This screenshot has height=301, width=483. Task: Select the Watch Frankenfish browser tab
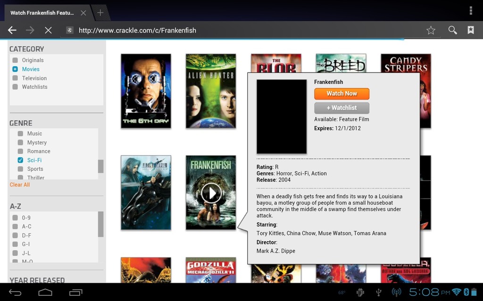tap(42, 13)
